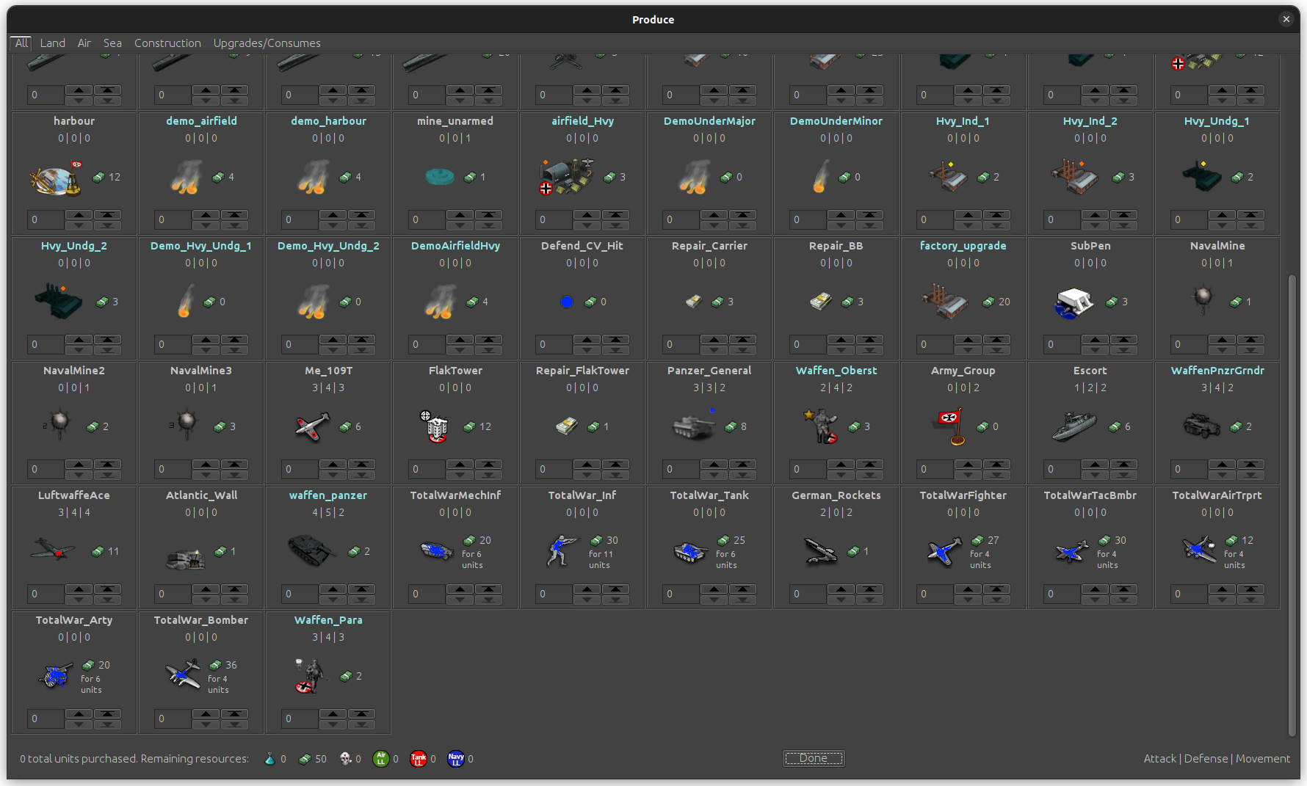Click the Repair_Carrier cash icon
Screen dimensions: 1307x786
(x=694, y=302)
